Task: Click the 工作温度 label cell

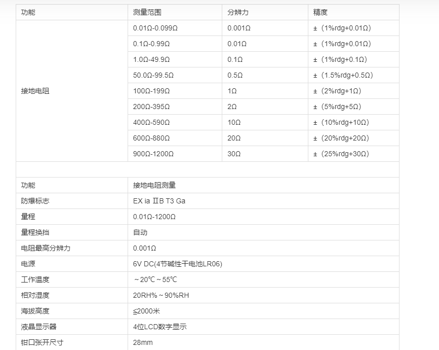Action: tap(35, 280)
